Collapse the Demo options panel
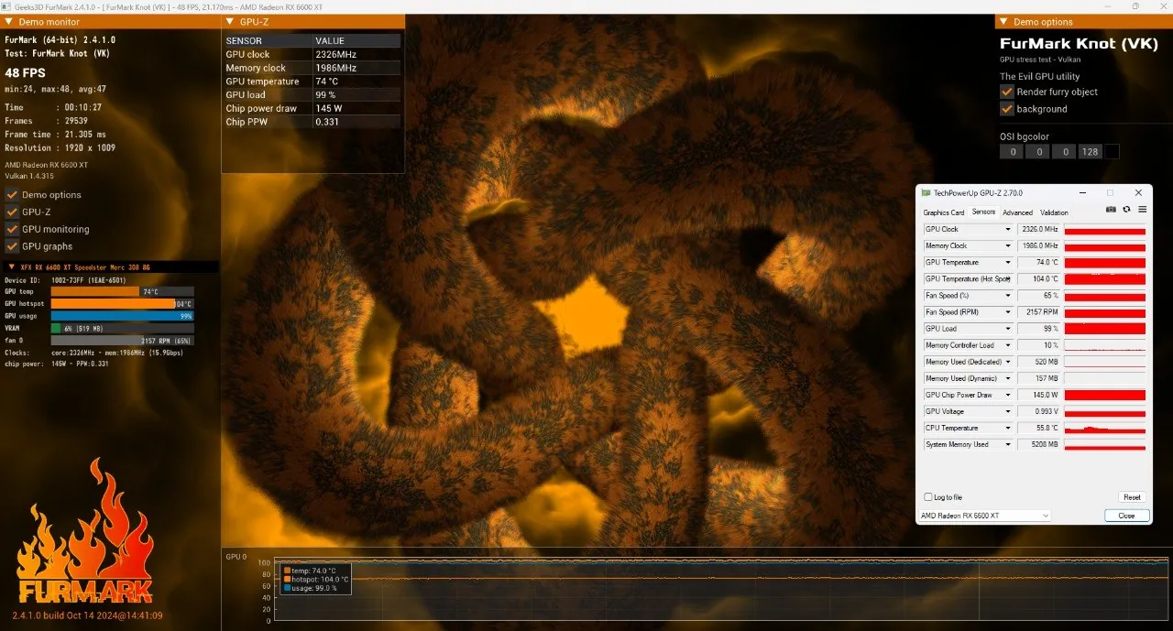Viewport: 1173px width, 631px height. click(x=1004, y=22)
